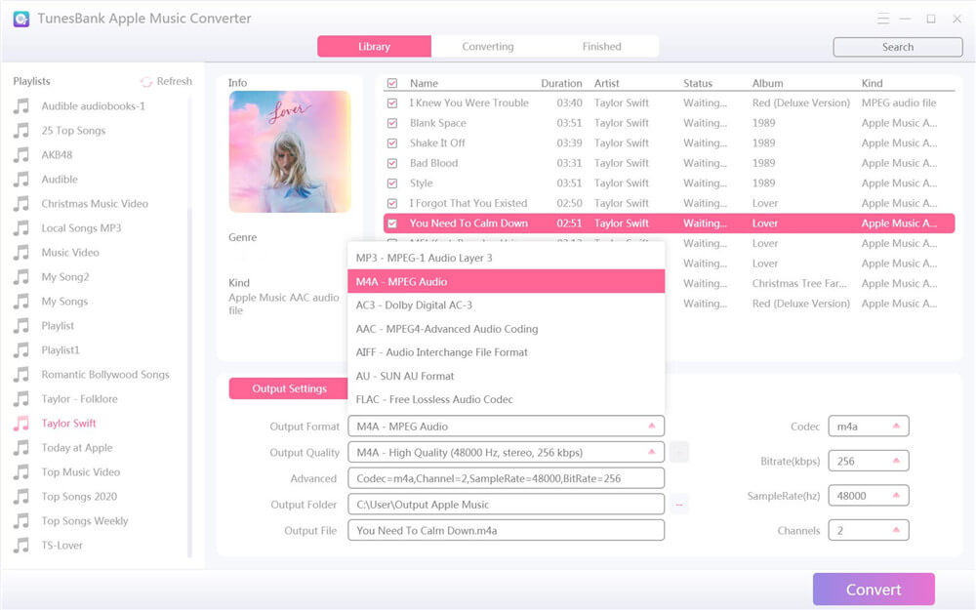976x610 pixels.
Task: Click music note icon for 25 Top Songs
Action: [21, 131]
